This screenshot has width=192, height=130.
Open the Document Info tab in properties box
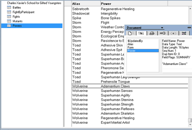pyautogui.click(x=131, y=33)
